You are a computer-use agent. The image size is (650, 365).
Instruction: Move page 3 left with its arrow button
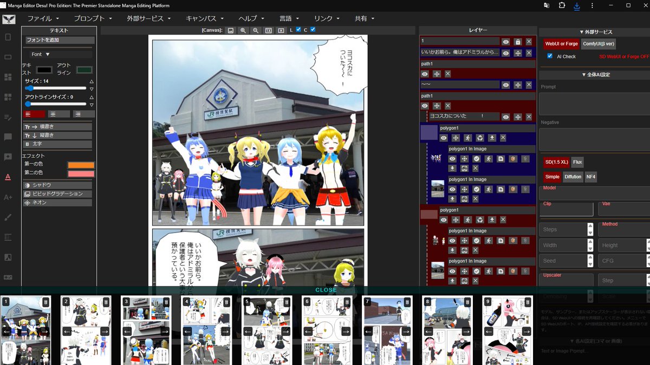click(127, 331)
